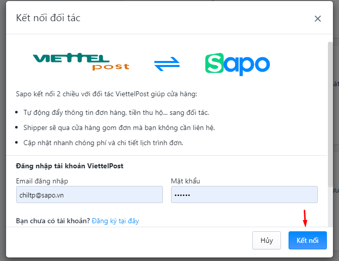
Task: Click the Kết nối đối tác title
Action: tap(48, 18)
